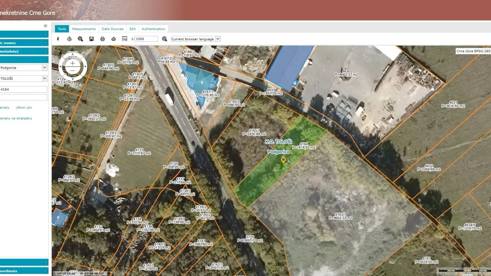Click parcel label 4165/1 P=2400,84 m2
The image size is (491, 276).
tap(254, 132)
